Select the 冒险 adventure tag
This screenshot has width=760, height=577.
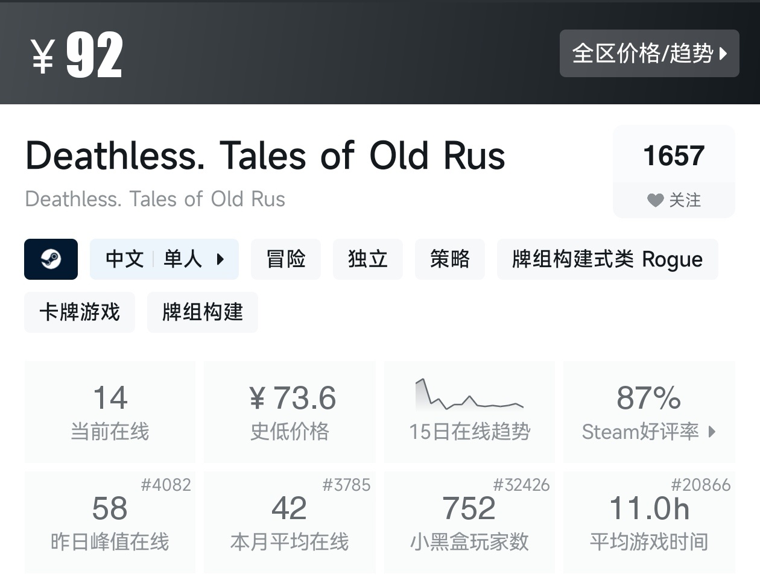(285, 259)
